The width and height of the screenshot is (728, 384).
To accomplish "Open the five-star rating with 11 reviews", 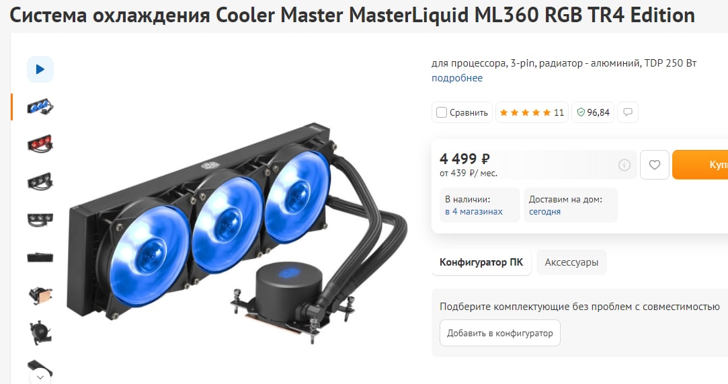I will pos(532,112).
